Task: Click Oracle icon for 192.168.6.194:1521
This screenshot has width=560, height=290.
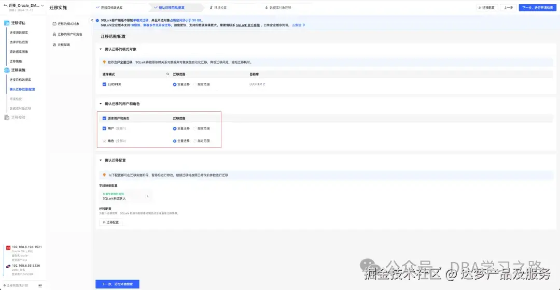Action: (x=8, y=248)
